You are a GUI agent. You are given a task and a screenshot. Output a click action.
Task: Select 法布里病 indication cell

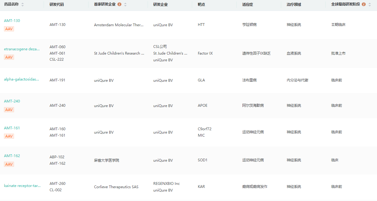pos(250,80)
